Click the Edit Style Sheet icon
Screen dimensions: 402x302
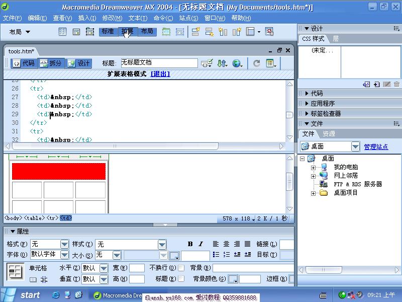click(x=386, y=84)
